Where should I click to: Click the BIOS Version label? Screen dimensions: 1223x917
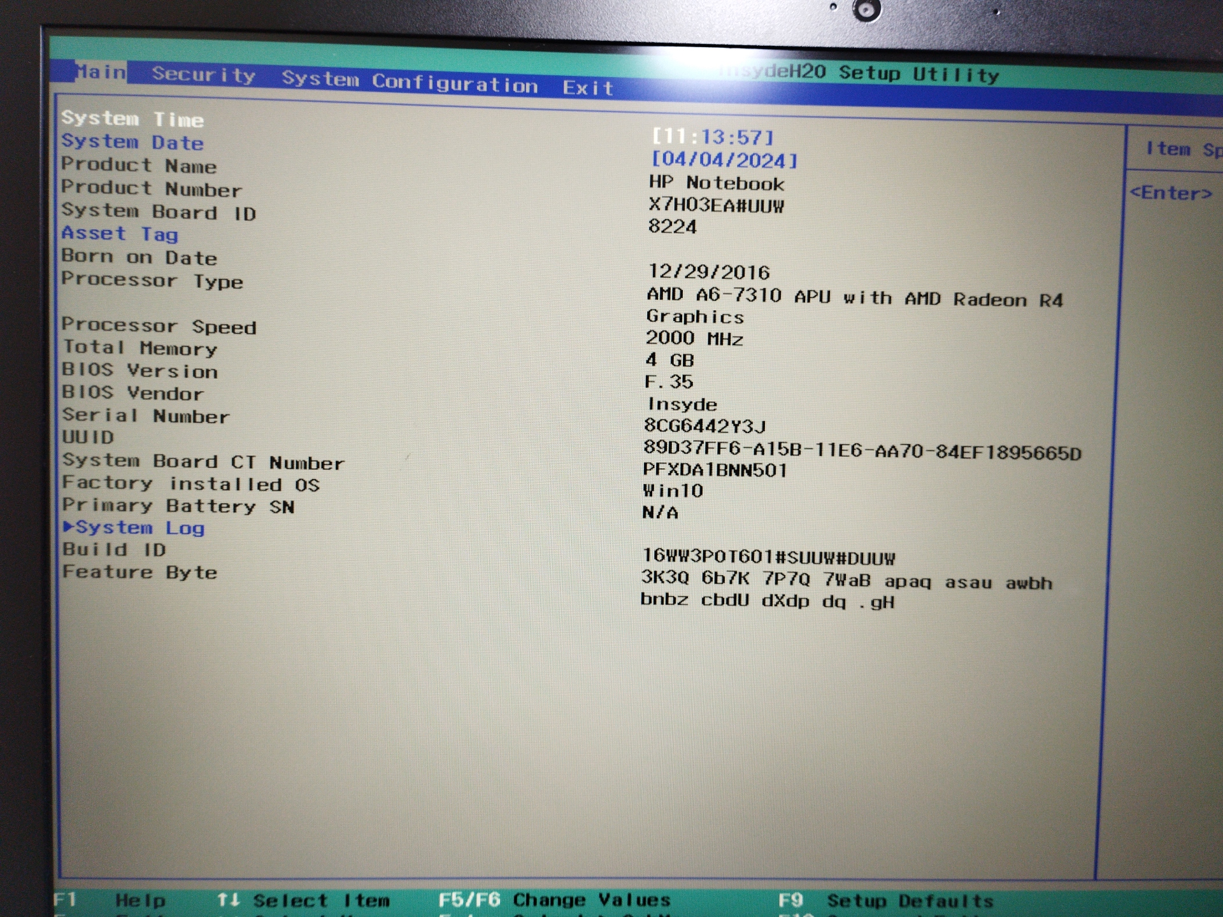click(x=139, y=371)
